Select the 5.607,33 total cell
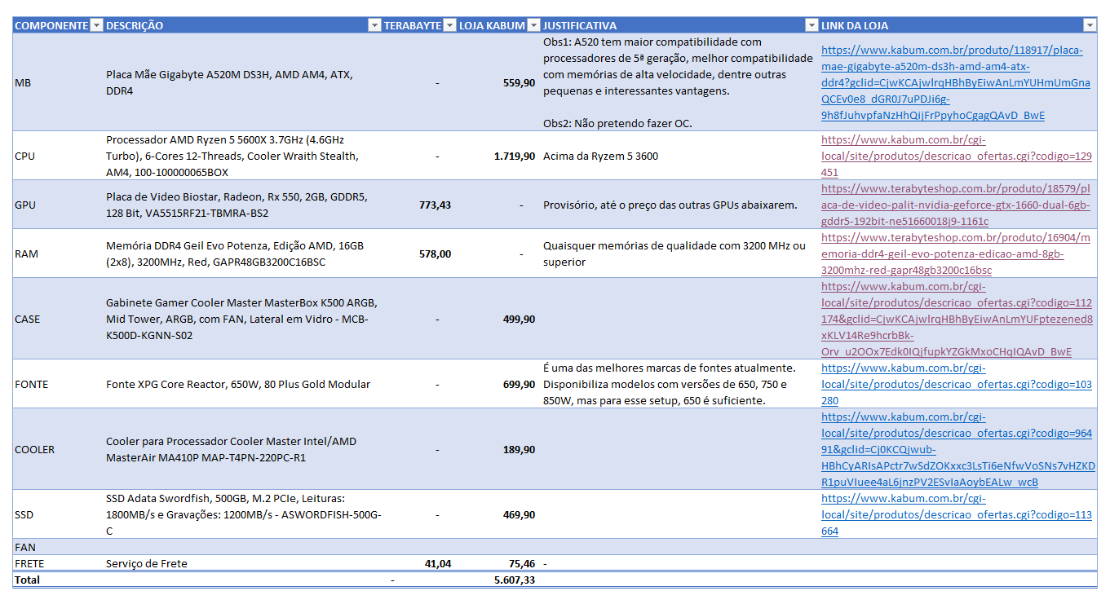1110x604 pixels. 498,580
